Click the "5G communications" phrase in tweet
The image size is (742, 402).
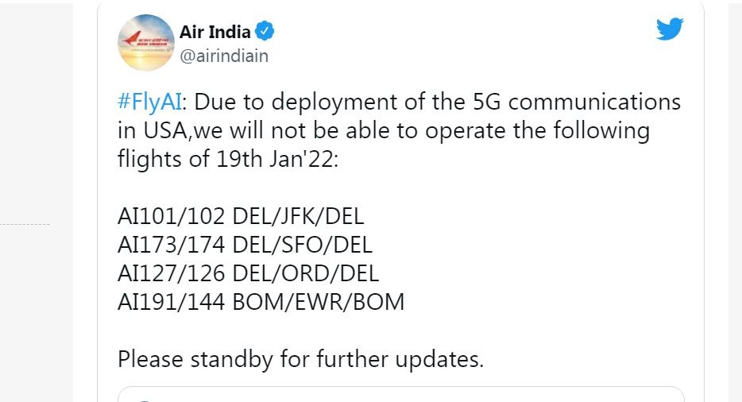(x=569, y=102)
